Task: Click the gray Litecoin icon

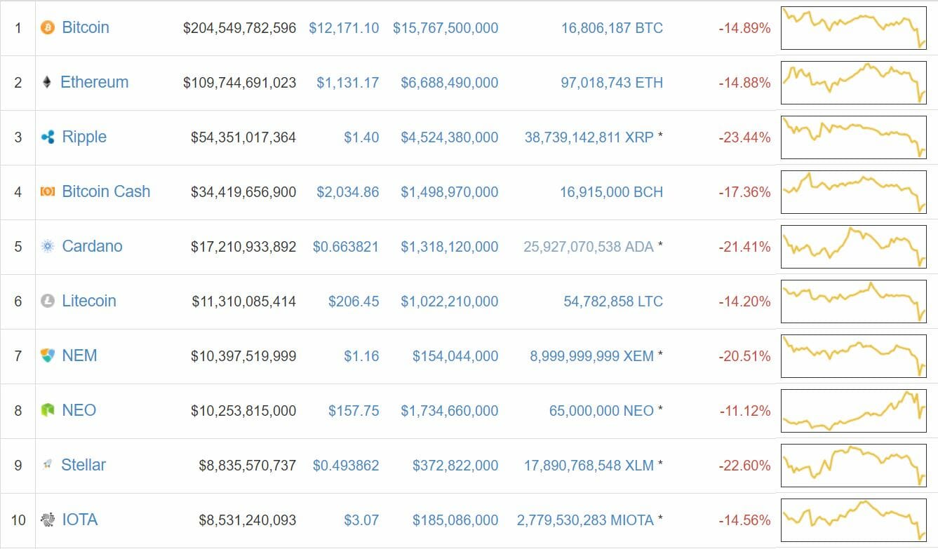Action: (48, 301)
